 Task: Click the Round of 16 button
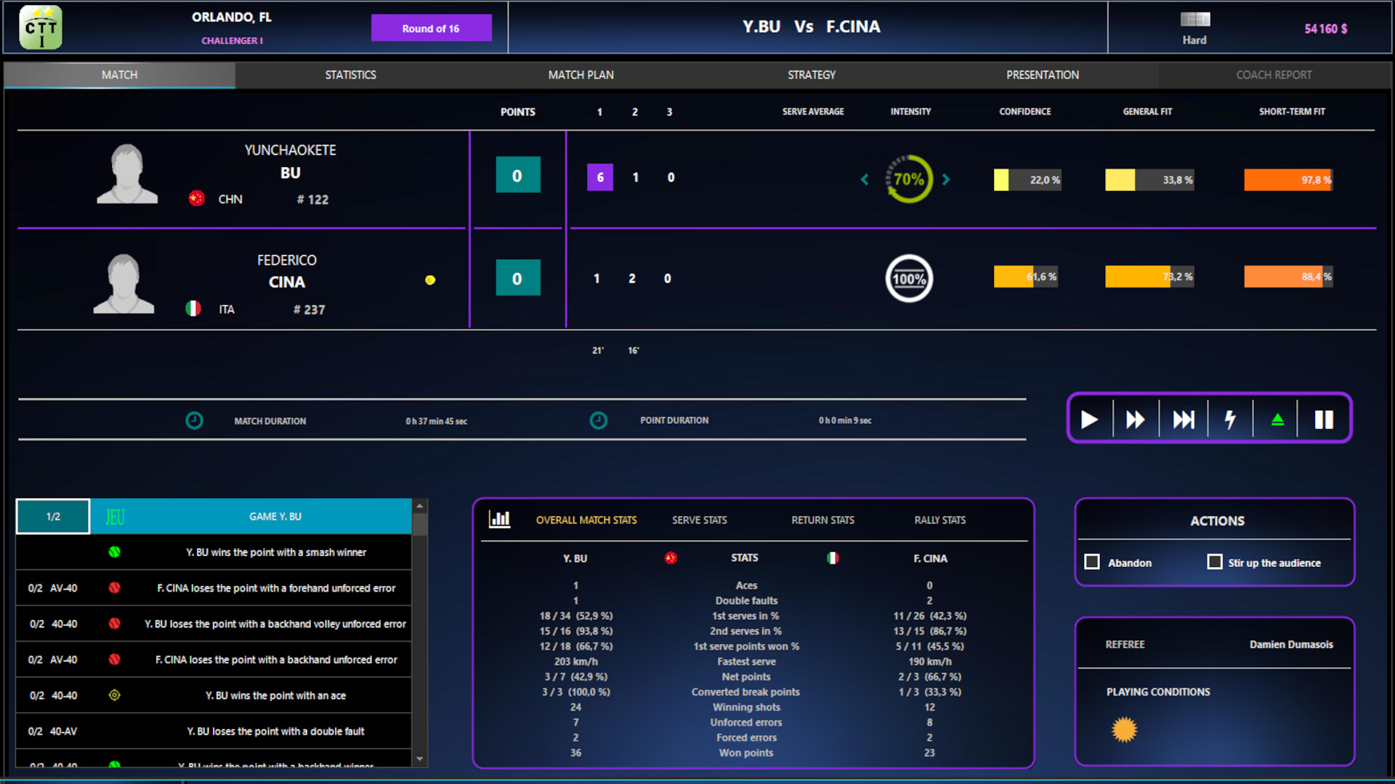point(432,28)
